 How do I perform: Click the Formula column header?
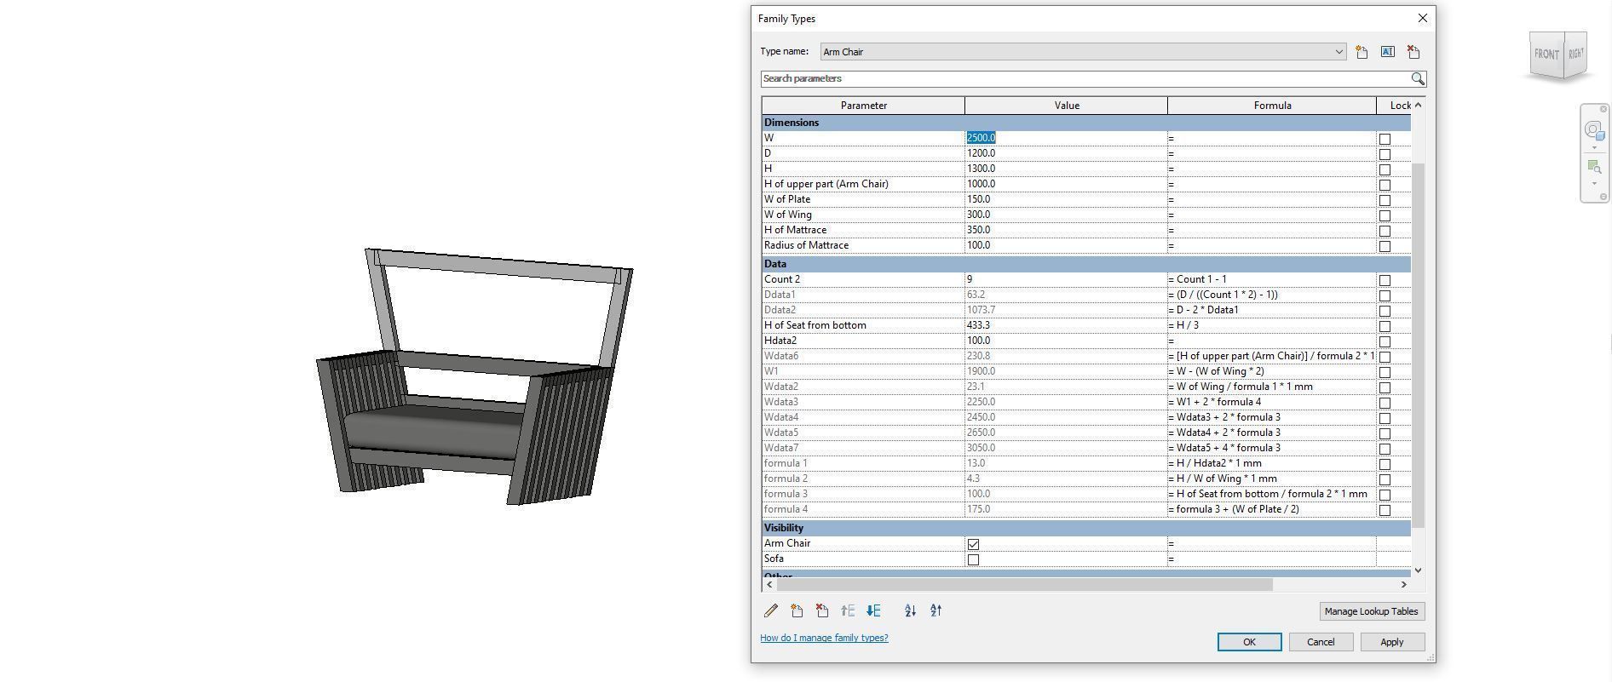pyautogui.click(x=1271, y=106)
